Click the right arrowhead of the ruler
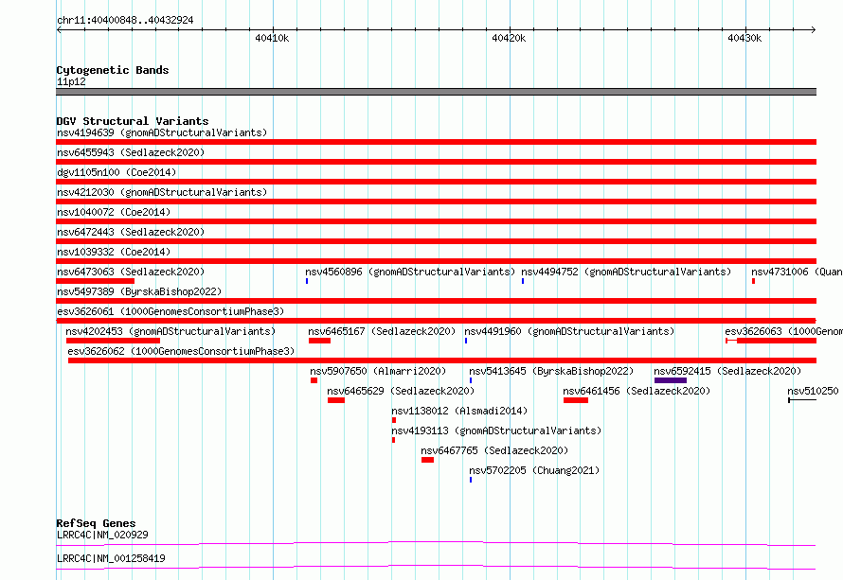The image size is (843, 580). (814, 30)
